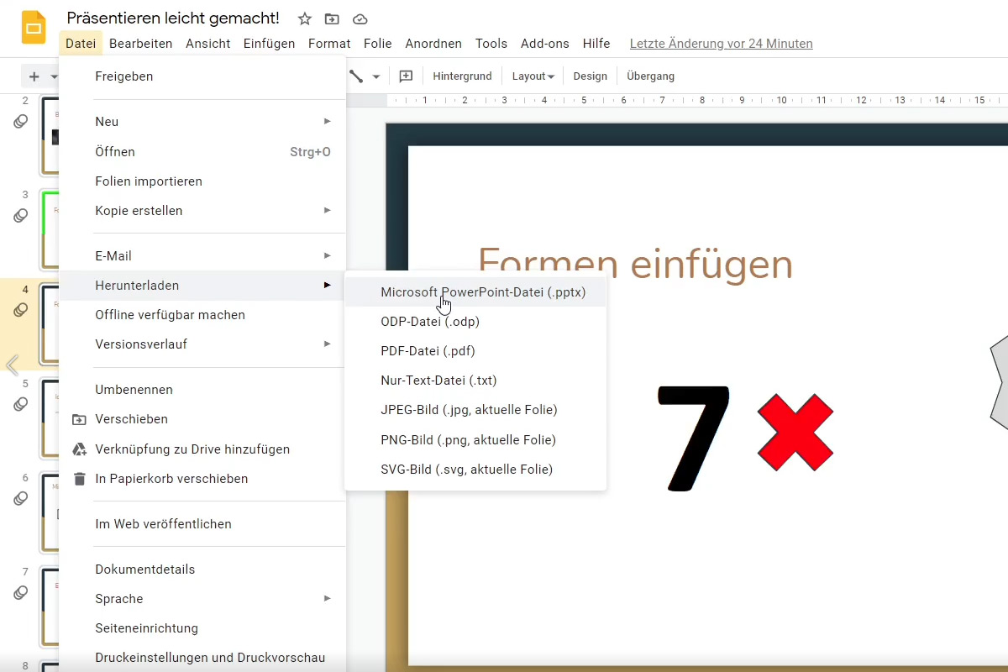This screenshot has height=672, width=1008.
Task: Select Folien importieren
Action: [202, 181]
